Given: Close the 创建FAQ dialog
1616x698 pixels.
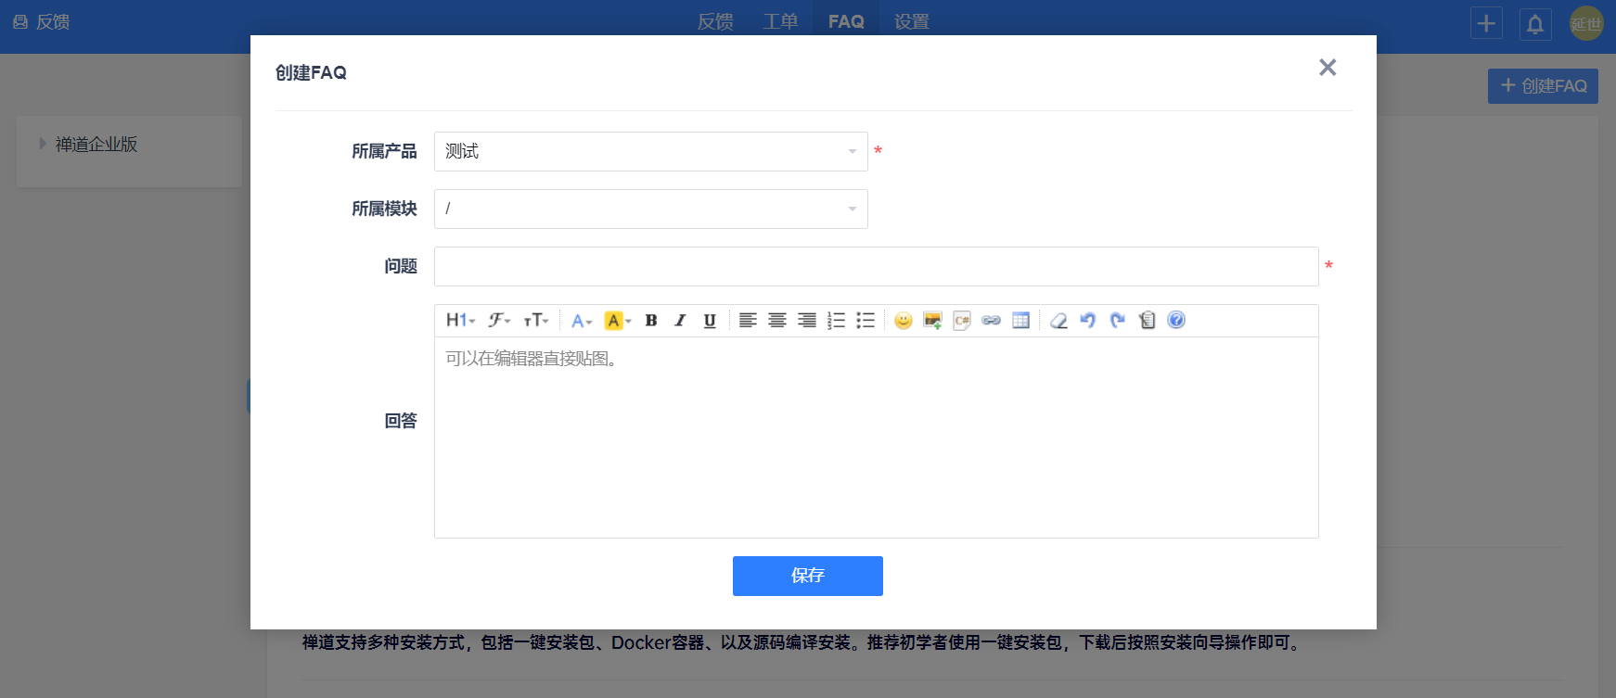Looking at the screenshot, I should pos(1327,68).
